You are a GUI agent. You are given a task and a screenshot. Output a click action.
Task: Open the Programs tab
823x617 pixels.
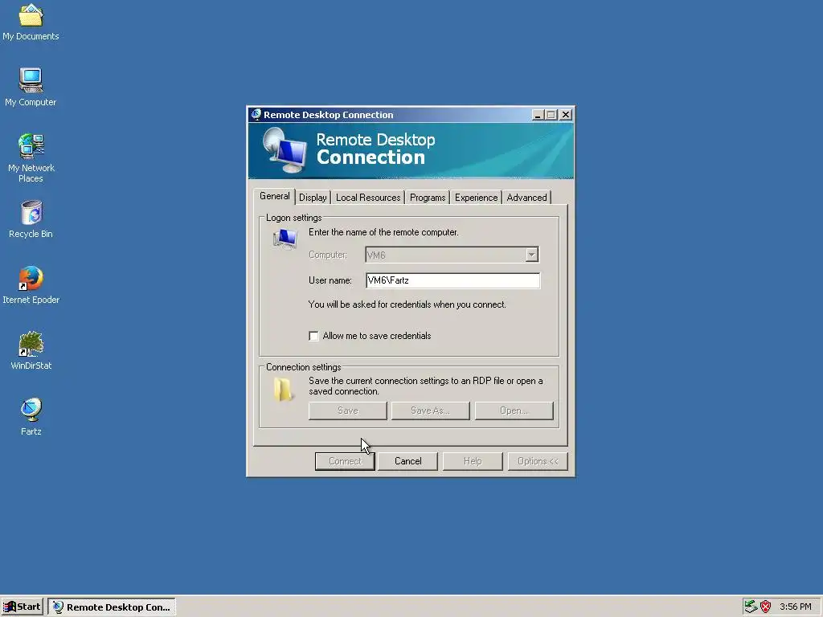tap(428, 198)
